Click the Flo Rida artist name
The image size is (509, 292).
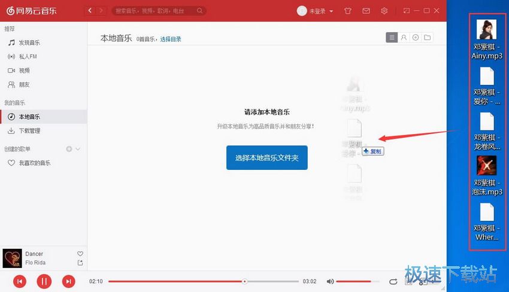(x=35, y=263)
